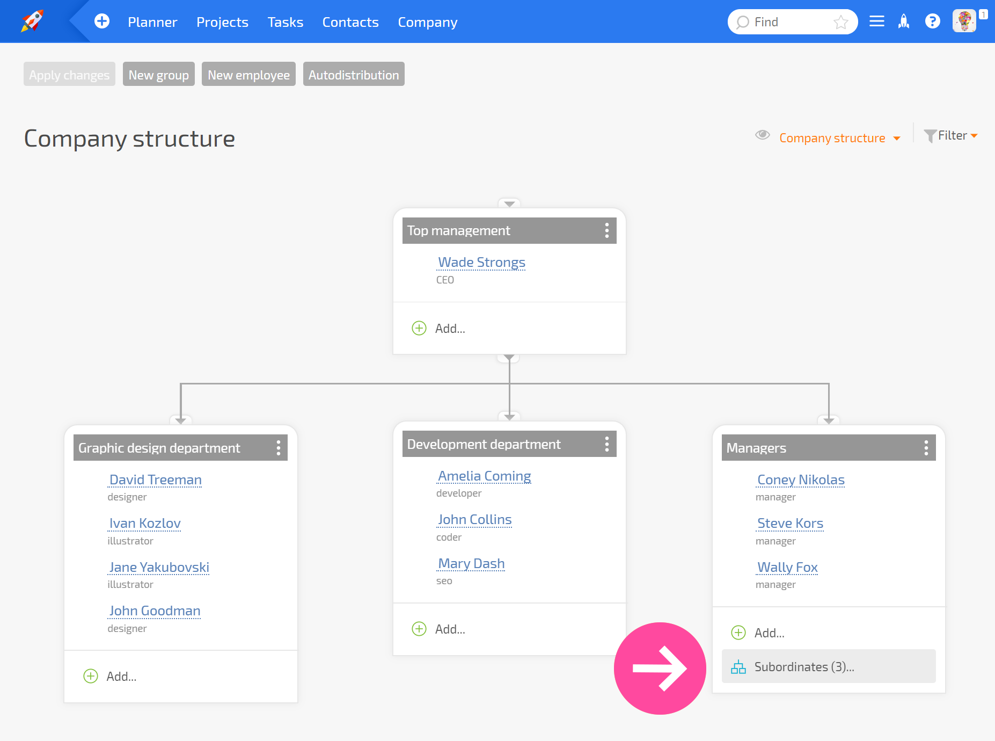The width and height of the screenshot is (995, 741).
Task: Click arrow tab above Development department
Action: [x=509, y=417]
